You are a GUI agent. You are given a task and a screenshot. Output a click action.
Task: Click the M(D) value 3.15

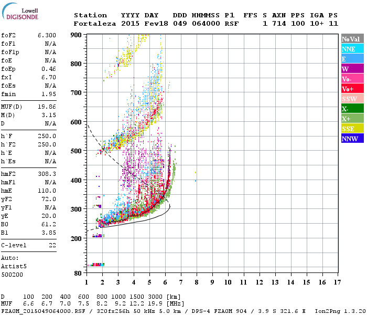49,115
